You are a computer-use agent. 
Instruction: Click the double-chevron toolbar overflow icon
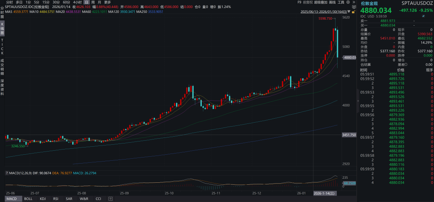[x=353, y=2]
